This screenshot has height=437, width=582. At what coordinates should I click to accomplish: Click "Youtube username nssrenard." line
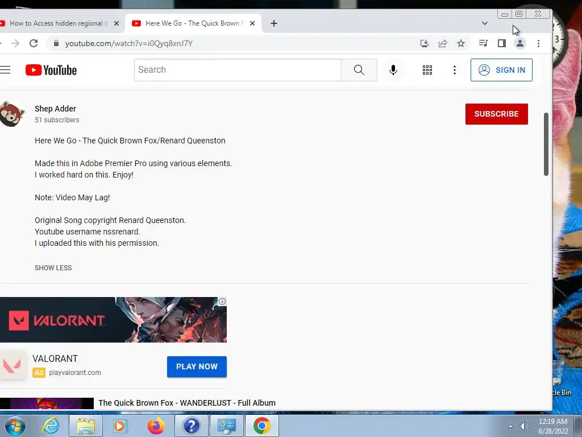[x=87, y=232]
